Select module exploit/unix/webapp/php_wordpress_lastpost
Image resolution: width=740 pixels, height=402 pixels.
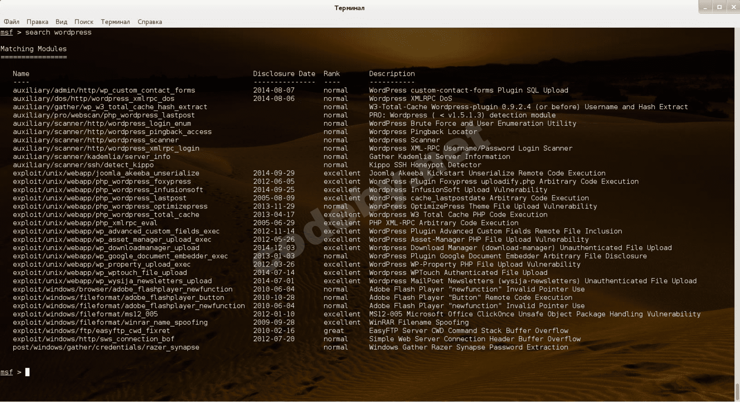click(x=99, y=199)
